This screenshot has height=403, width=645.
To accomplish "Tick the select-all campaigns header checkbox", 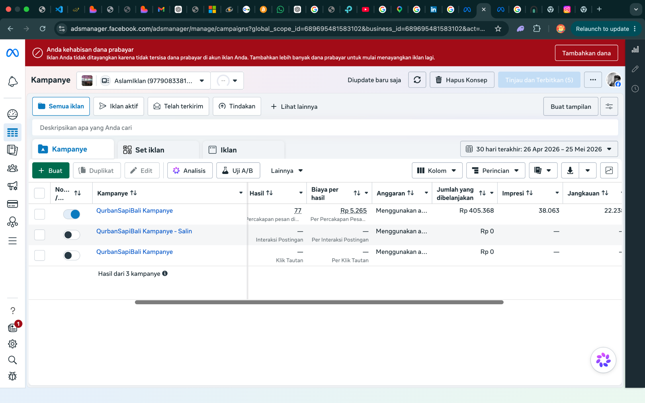I will (39, 193).
